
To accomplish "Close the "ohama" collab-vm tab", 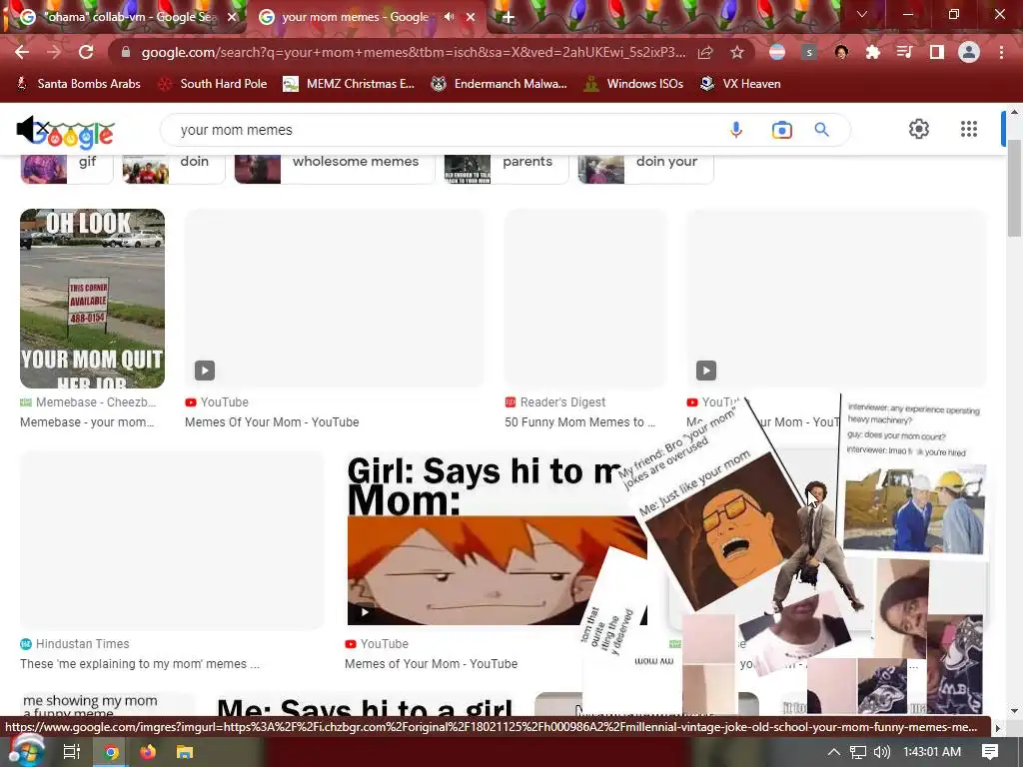I will [x=232, y=17].
